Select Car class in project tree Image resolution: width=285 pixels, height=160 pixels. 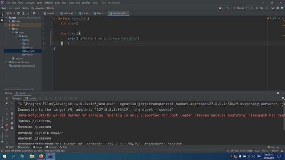point(25,44)
